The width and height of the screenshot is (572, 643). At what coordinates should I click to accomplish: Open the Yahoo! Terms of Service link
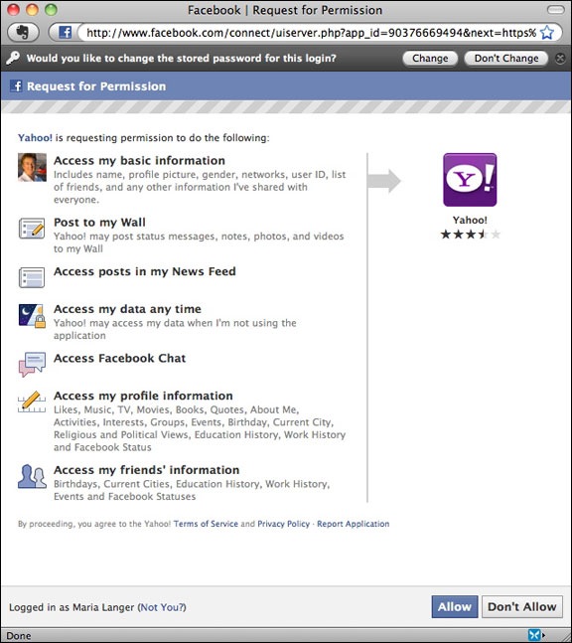[206, 524]
